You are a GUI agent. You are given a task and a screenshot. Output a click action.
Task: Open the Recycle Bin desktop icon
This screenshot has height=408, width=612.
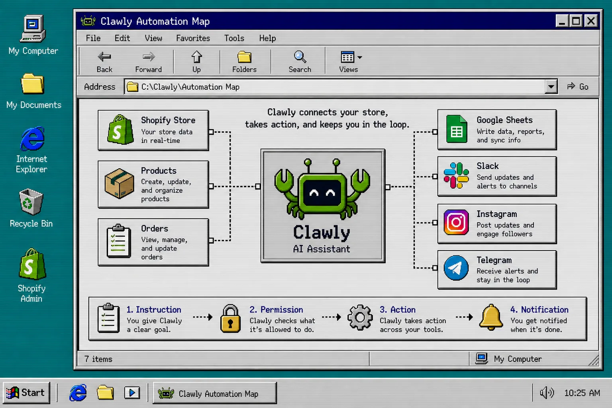[31, 202]
